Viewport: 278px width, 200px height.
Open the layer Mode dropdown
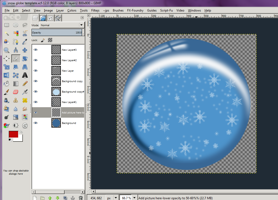pyautogui.click(x=61, y=25)
